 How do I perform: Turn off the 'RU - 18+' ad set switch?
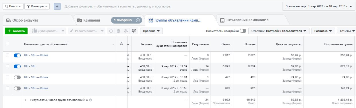click(17, 66)
